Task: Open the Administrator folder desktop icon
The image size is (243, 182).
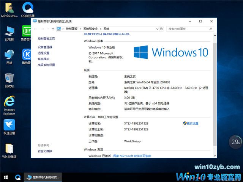Action: click(x=9, y=10)
